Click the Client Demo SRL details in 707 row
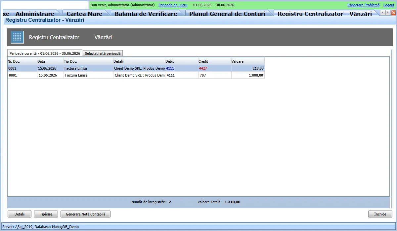This screenshot has width=397, height=231. click(139, 75)
